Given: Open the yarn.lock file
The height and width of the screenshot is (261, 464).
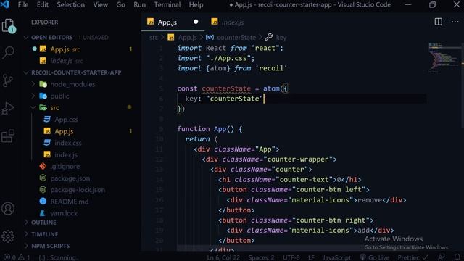Looking at the screenshot, I should 64,213.
